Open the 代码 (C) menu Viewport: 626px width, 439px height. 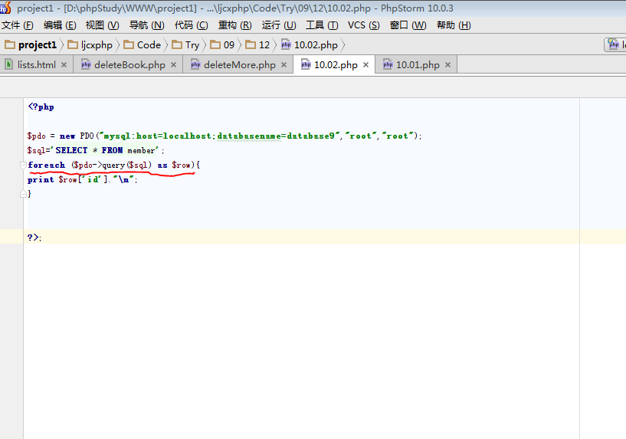point(192,25)
